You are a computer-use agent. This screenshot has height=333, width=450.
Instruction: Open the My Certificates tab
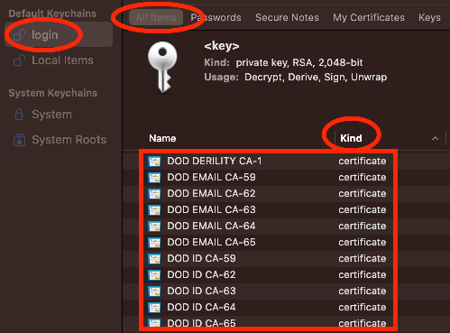pyautogui.click(x=369, y=17)
